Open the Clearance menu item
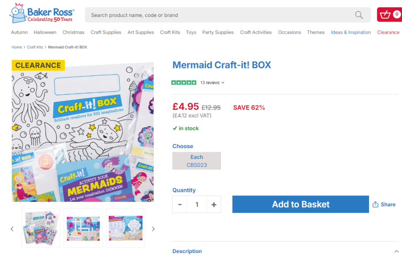The height and width of the screenshot is (260, 402). click(x=388, y=32)
